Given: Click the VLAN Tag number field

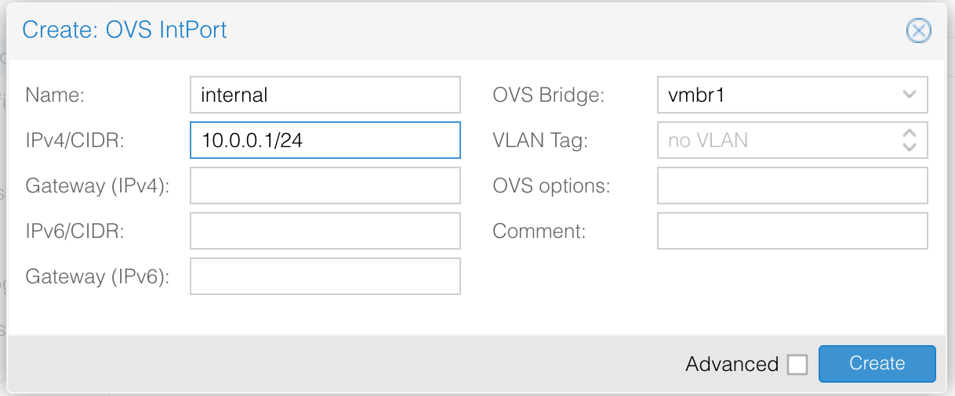Looking at the screenshot, I should pos(776,140).
